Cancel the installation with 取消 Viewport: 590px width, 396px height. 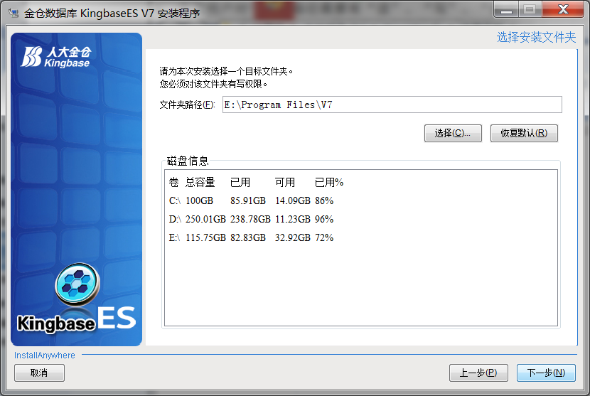pyautogui.click(x=39, y=373)
